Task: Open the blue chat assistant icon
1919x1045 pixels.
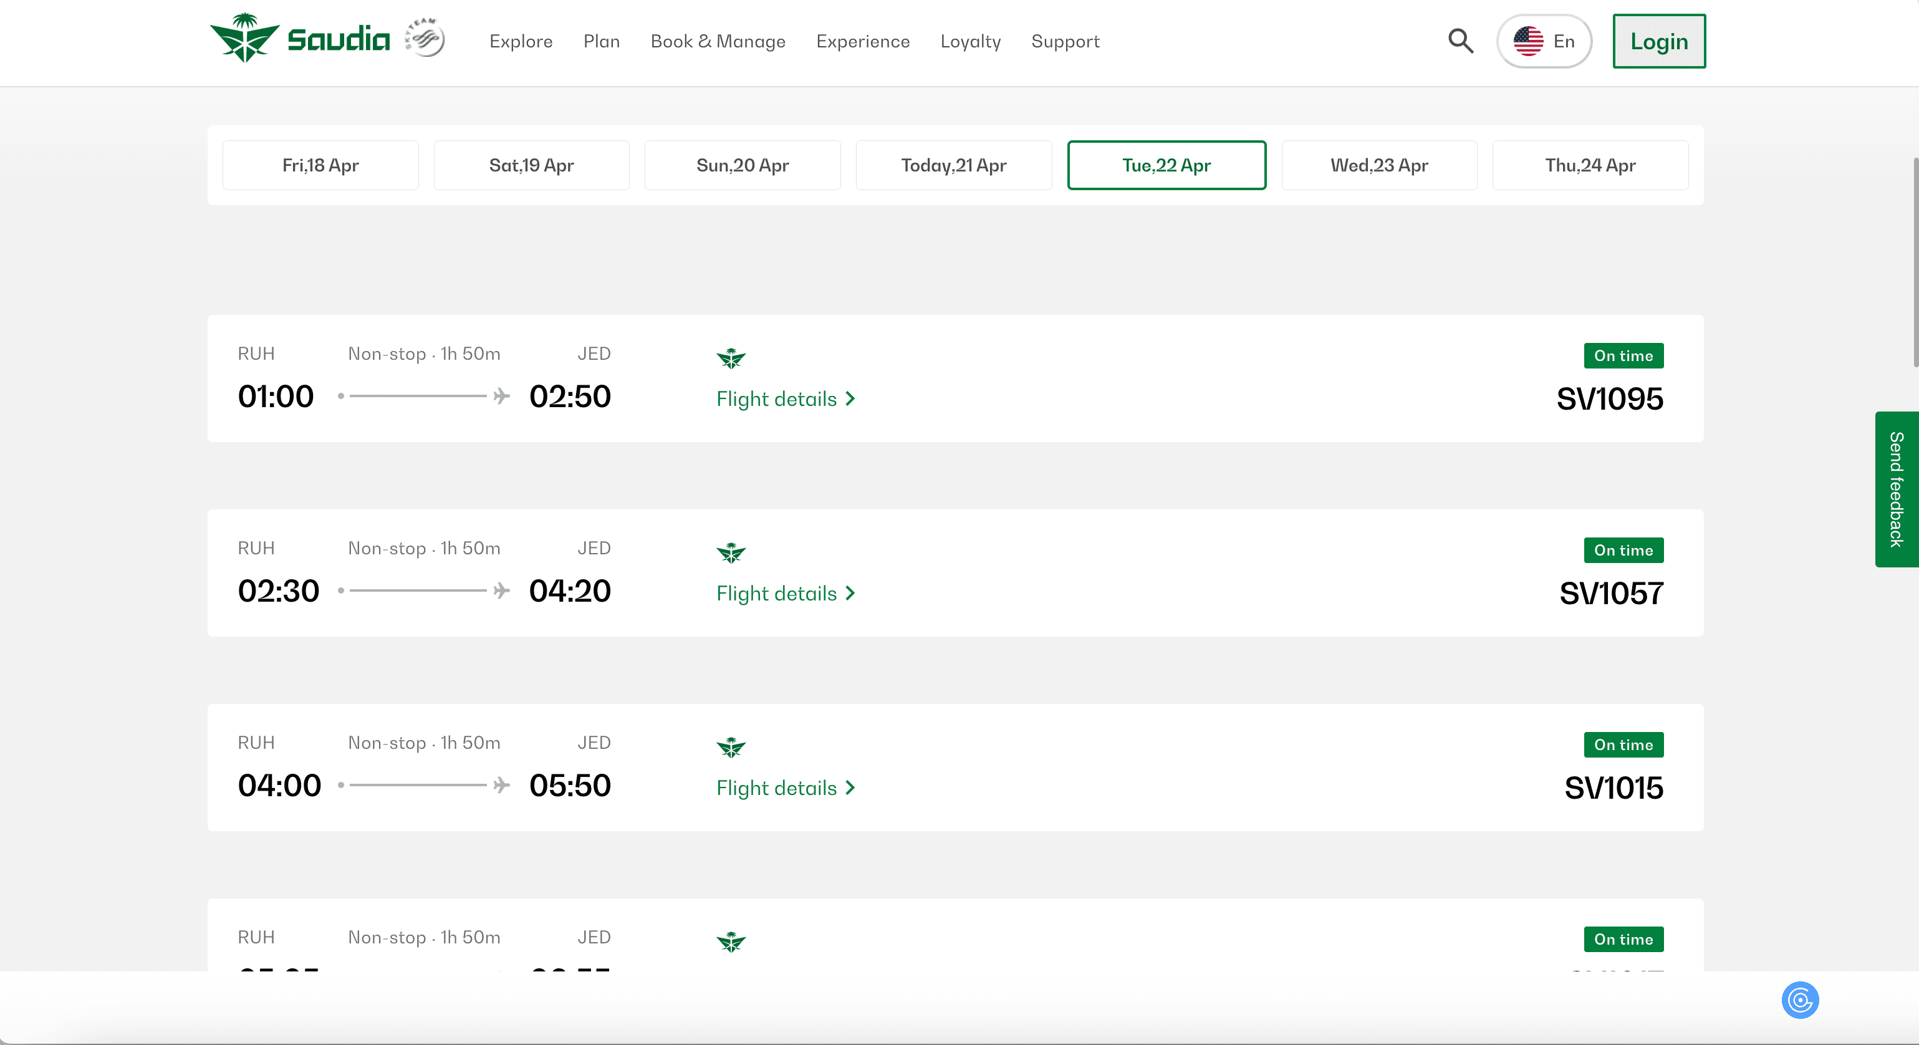Action: [x=1799, y=999]
